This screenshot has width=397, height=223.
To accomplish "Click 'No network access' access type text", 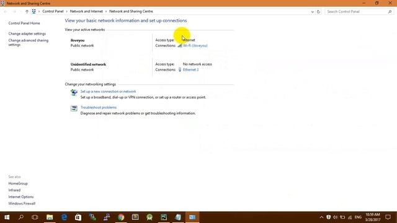I will pyautogui.click(x=197, y=64).
